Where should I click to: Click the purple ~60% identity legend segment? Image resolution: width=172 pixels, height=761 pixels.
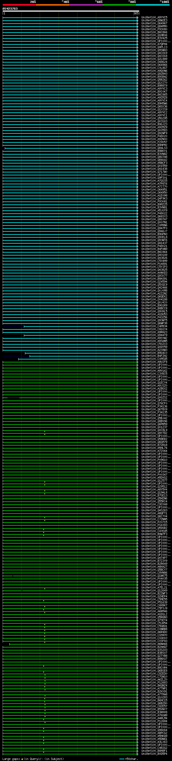[86, 5]
